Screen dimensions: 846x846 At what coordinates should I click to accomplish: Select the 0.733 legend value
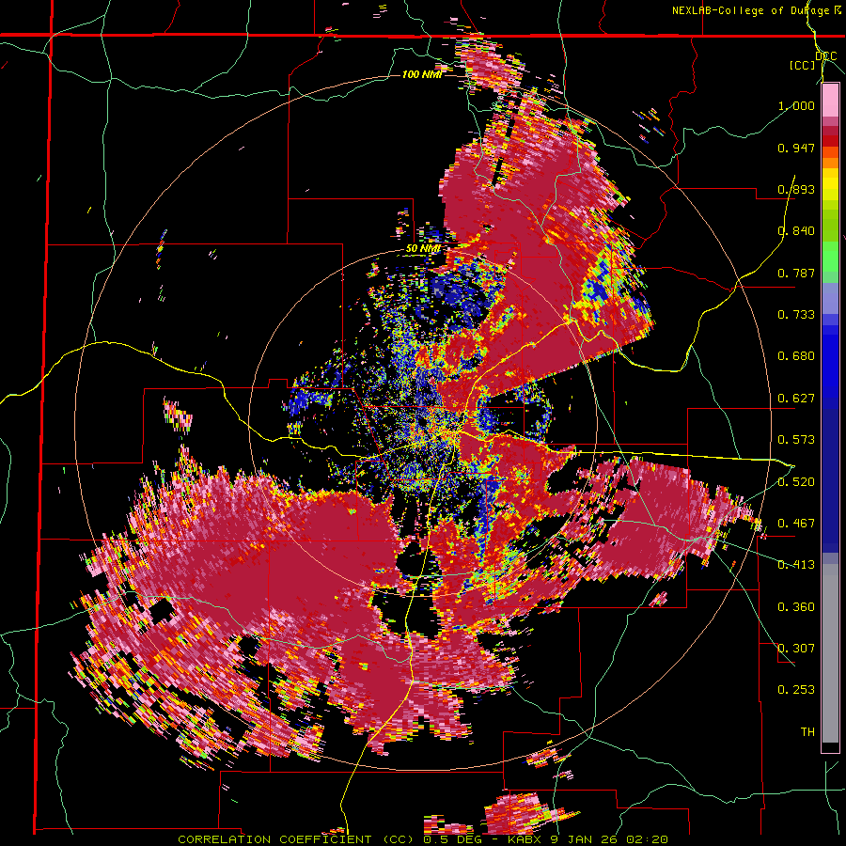click(796, 315)
